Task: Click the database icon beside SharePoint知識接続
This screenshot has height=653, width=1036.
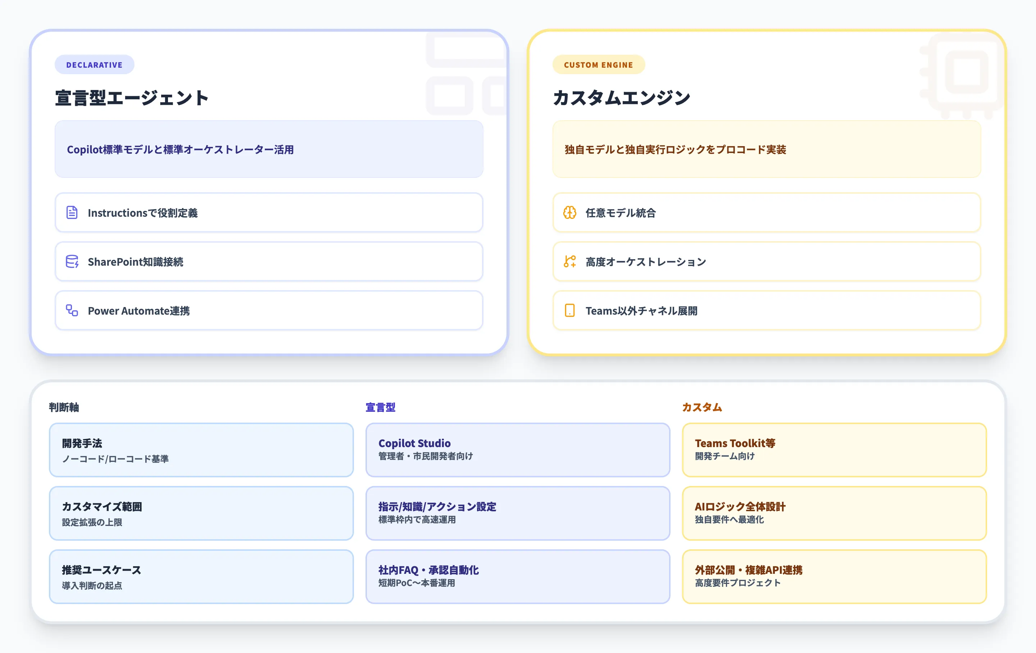Action: (x=72, y=262)
